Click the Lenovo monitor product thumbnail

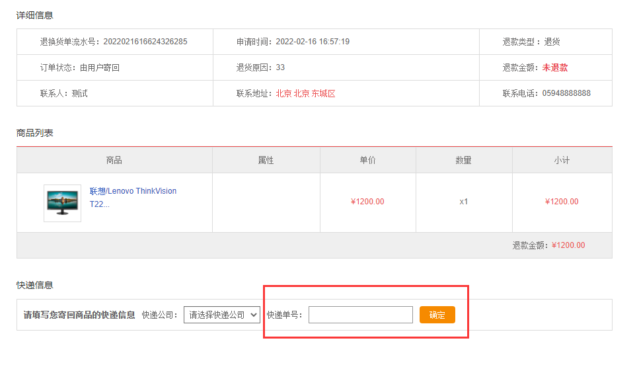point(62,202)
